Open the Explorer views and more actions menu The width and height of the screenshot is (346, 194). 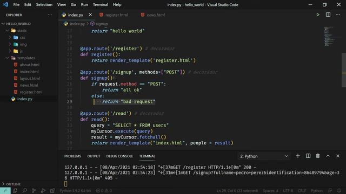(50, 15)
